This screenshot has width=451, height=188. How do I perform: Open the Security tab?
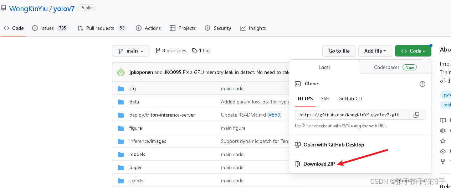pos(218,28)
